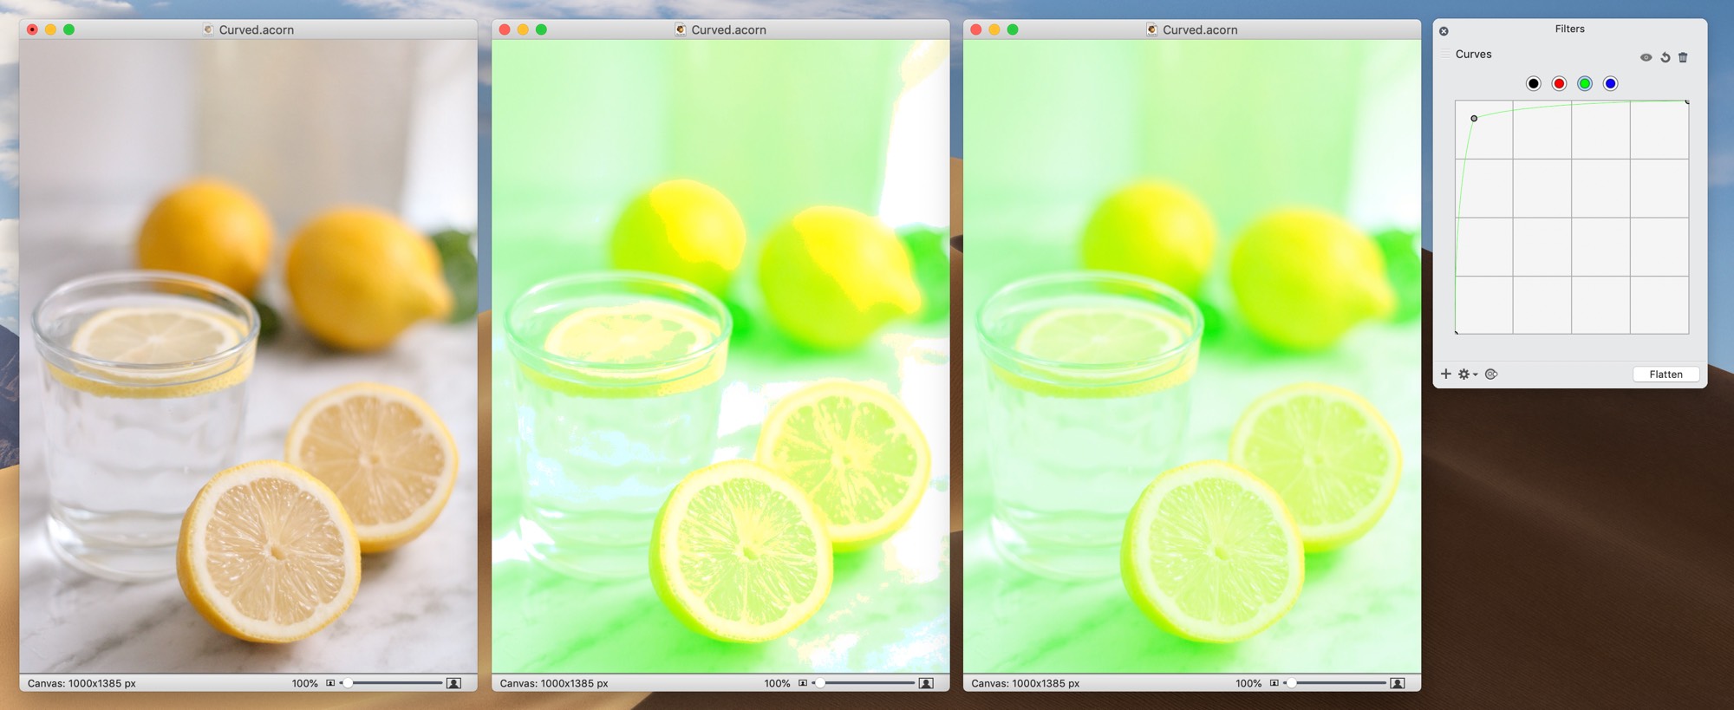Close the original-photo Curved.acorn window

coord(32,29)
